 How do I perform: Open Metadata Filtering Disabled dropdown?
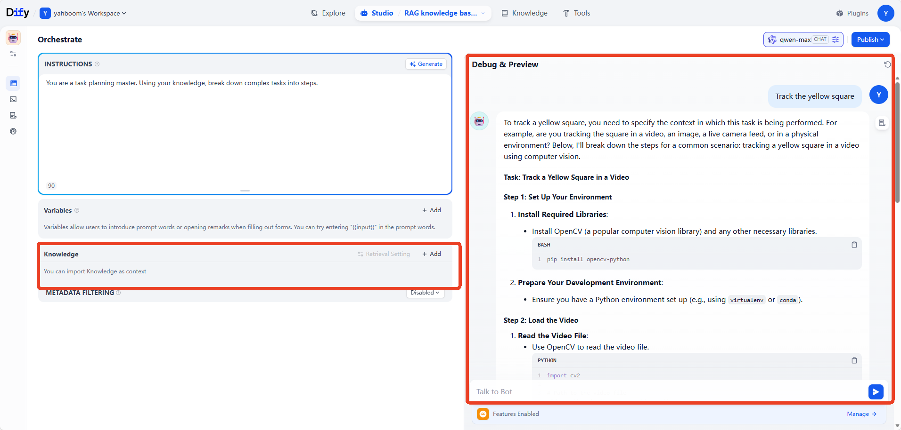click(425, 293)
